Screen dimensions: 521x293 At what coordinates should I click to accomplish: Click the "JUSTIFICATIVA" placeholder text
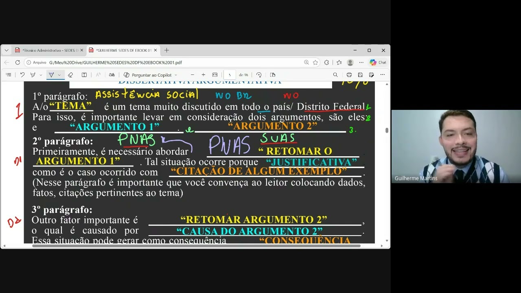pos(312,162)
